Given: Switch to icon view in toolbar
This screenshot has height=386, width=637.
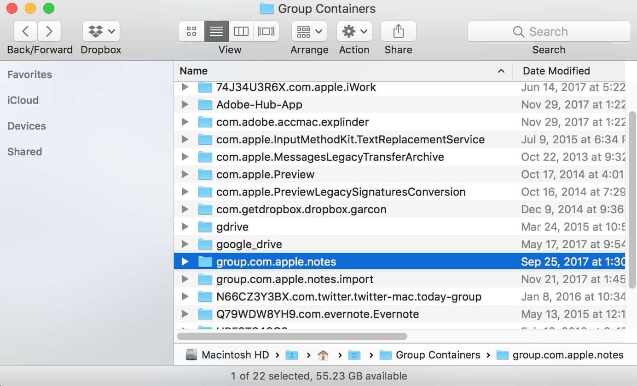Looking at the screenshot, I should tap(191, 31).
